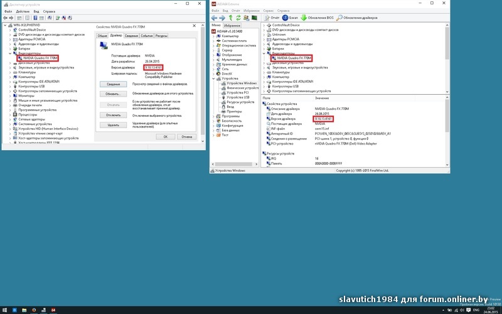
Task: Click the AIDA64 taskbar icon
Action: [53, 310]
